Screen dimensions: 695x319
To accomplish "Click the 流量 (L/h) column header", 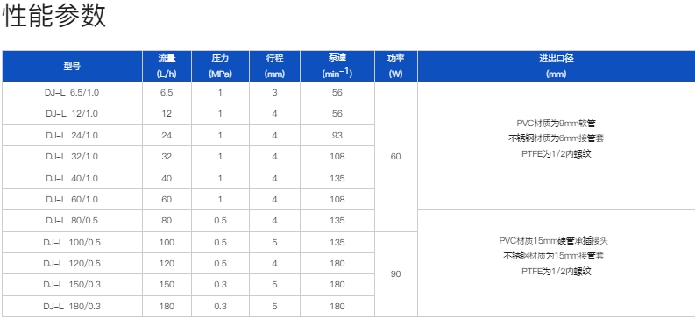I will (167, 67).
